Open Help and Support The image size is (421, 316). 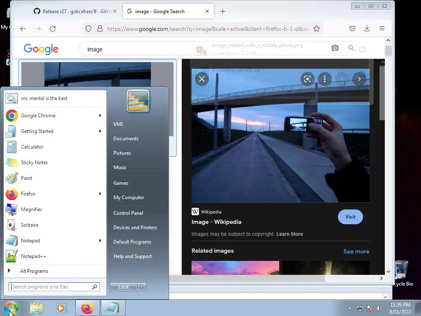132,256
